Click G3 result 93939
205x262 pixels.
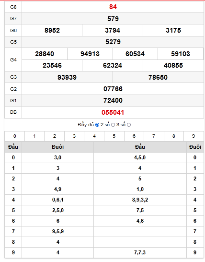pyautogui.click(x=67, y=77)
